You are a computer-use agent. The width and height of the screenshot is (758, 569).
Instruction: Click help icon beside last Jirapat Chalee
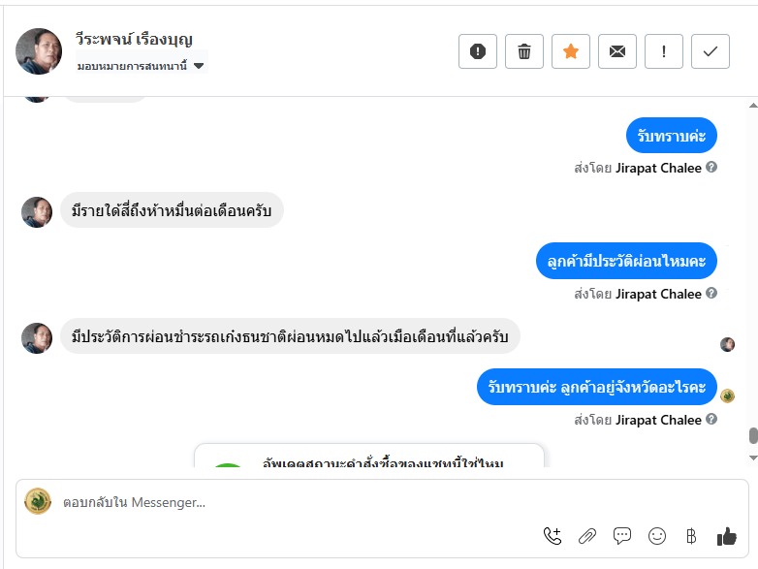pos(711,420)
